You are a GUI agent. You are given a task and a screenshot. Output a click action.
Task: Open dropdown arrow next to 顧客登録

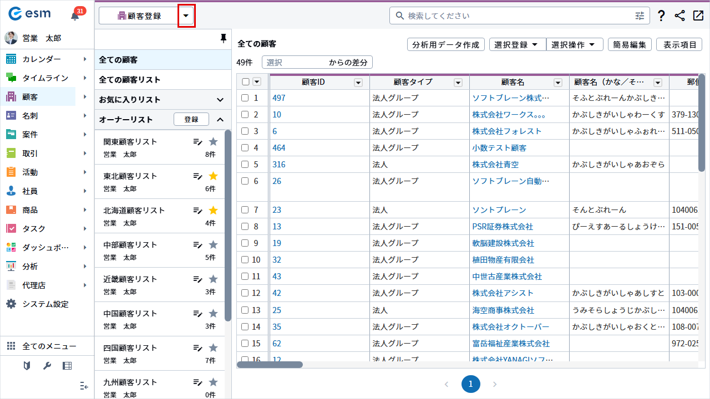click(x=186, y=16)
